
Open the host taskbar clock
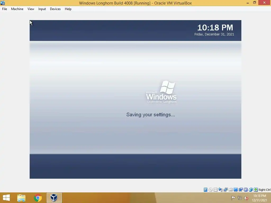[259, 198]
